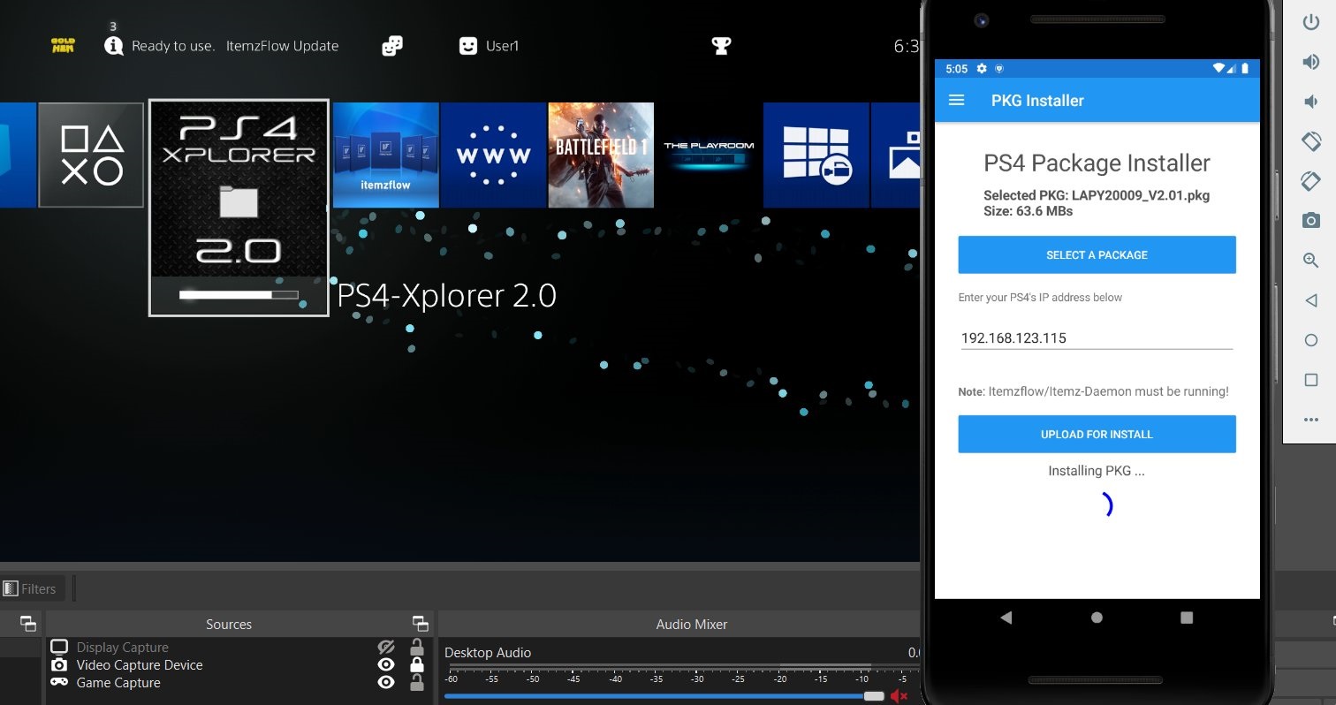Screen dimensions: 1336x705
Task: Click the 'Size: 63.6 MBs' text
Action: tap(1029, 211)
